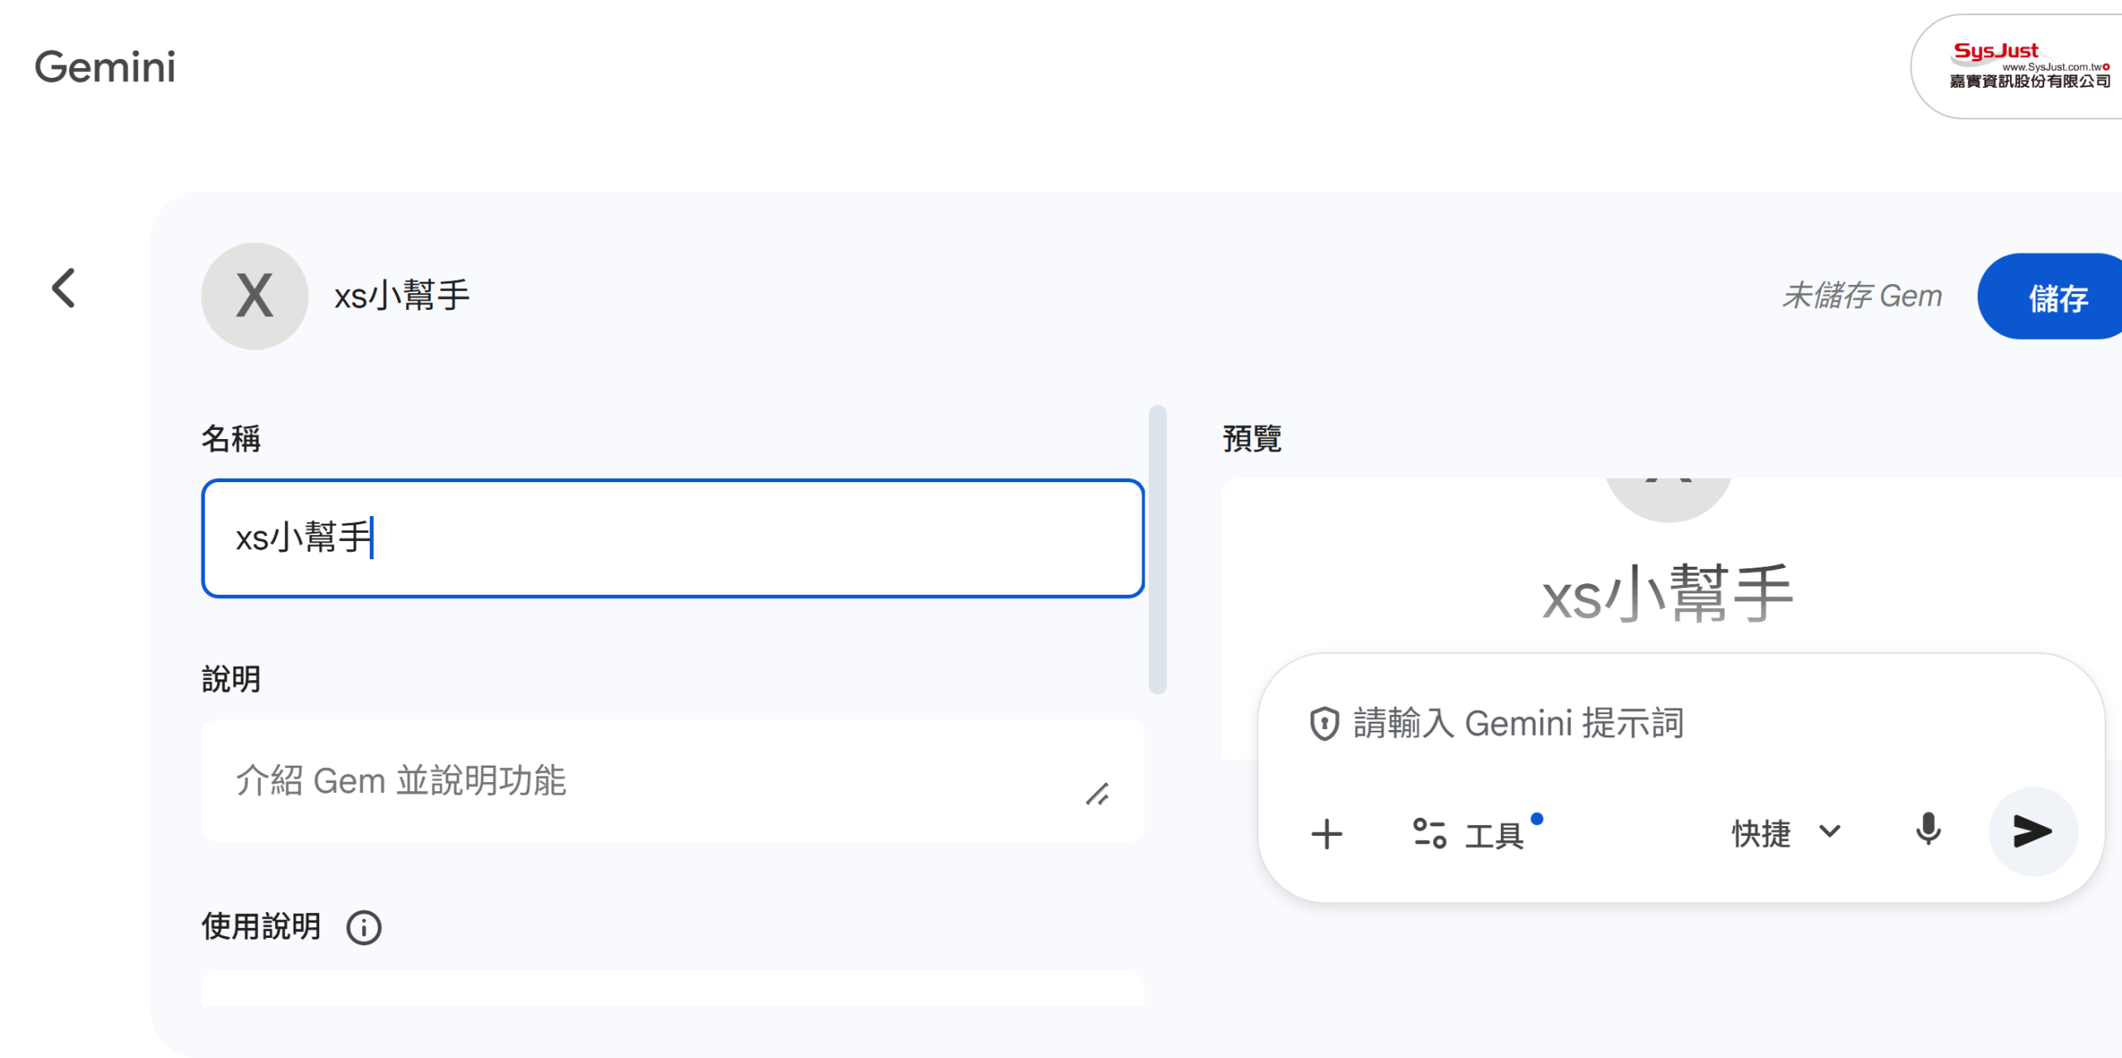The image size is (2122, 1058).
Task: Click the shield icon in prompt box
Action: 1324,723
